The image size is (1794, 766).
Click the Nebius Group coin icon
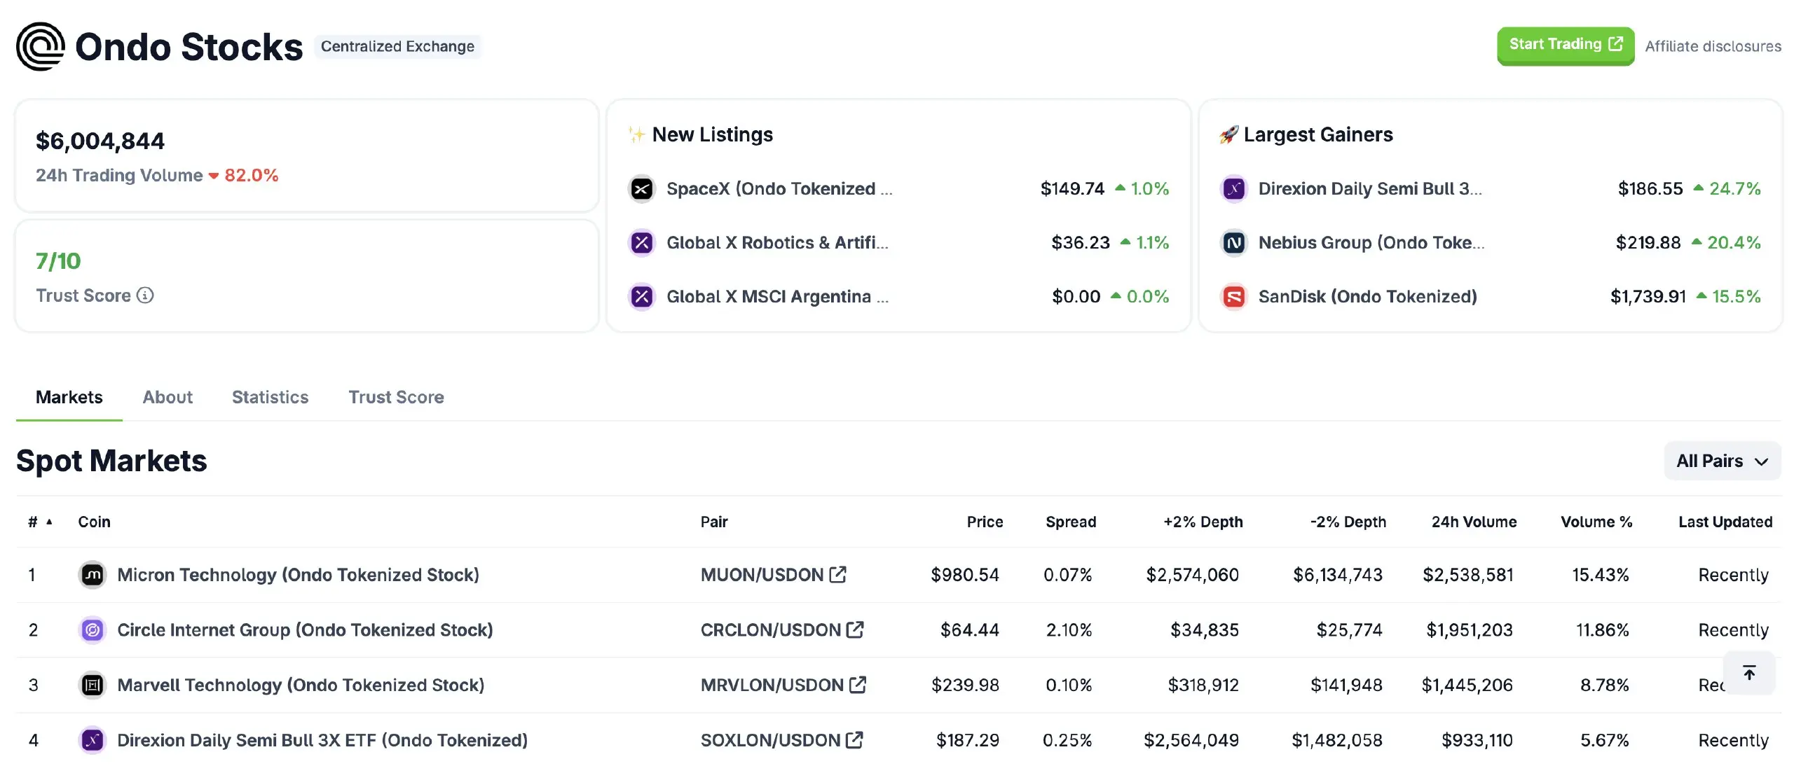(x=1233, y=242)
